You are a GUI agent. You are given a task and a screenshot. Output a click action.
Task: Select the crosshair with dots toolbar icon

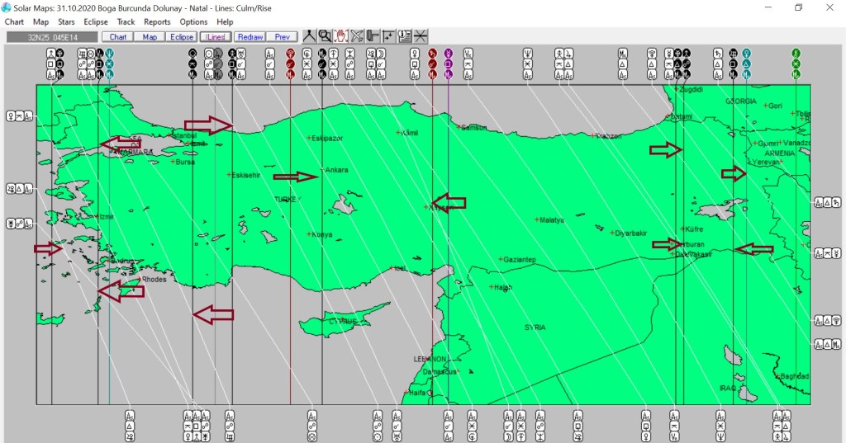tap(388, 36)
